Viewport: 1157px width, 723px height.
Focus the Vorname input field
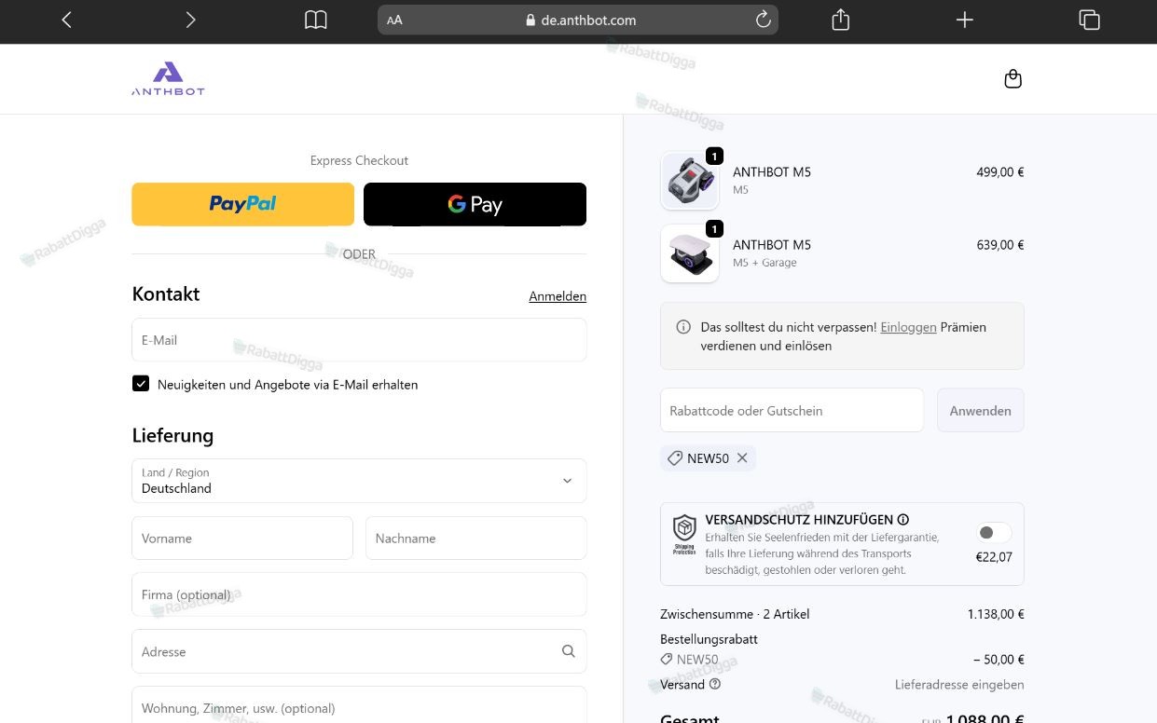click(x=242, y=539)
